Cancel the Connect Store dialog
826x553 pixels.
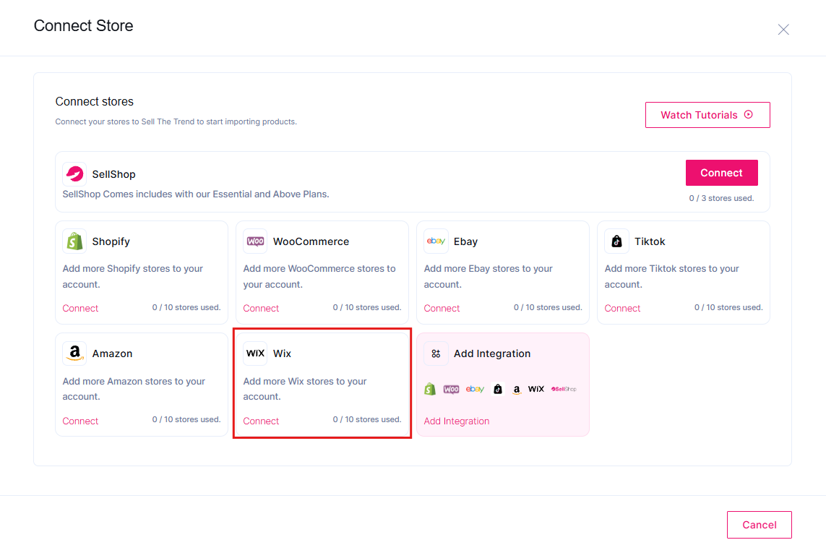click(x=759, y=525)
